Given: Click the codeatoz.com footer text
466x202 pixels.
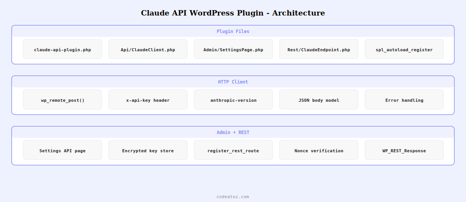Looking at the screenshot, I should coord(233,197).
